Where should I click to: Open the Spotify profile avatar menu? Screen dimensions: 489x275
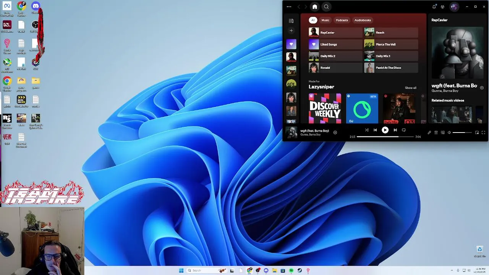click(x=454, y=6)
